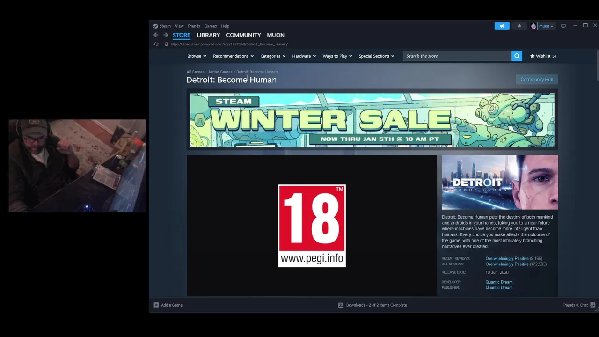The width and height of the screenshot is (599, 337).
Task: Go forward with the right arrow
Action: pos(166,35)
